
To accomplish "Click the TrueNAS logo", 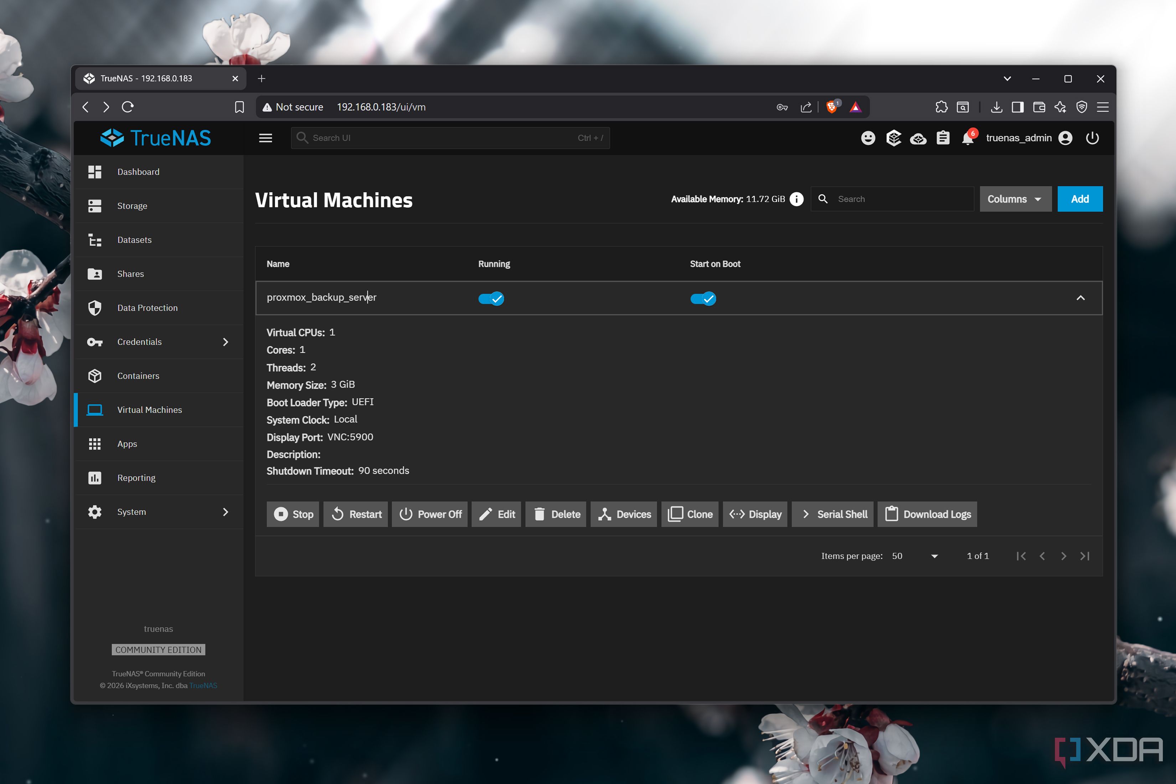I will (155, 138).
